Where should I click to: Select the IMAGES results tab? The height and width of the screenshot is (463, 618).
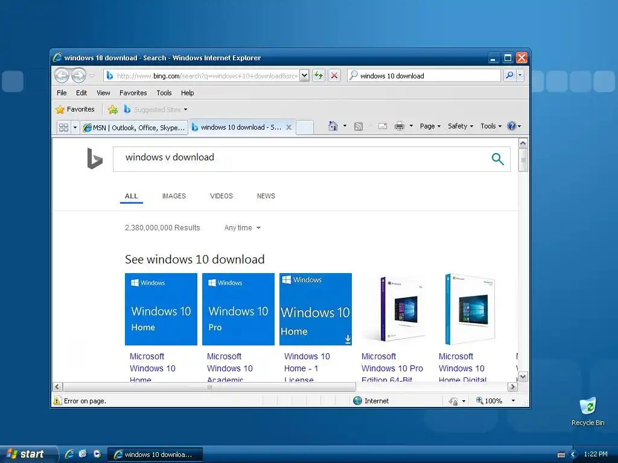click(174, 196)
